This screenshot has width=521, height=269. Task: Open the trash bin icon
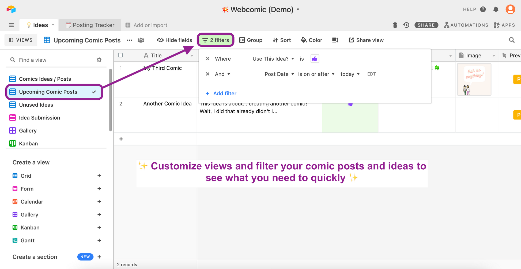pyautogui.click(x=395, y=25)
